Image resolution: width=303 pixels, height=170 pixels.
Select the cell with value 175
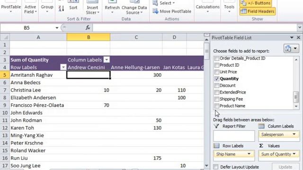tap(136, 158)
